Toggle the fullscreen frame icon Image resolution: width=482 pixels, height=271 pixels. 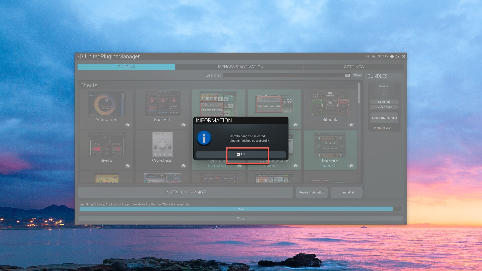pyautogui.click(x=398, y=56)
